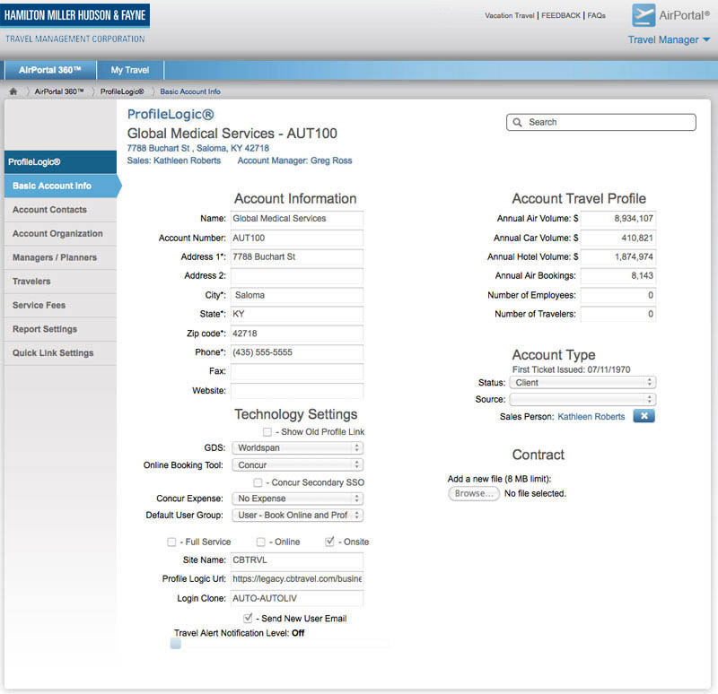The height and width of the screenshot is (694, 718).
Task: Click the Address 1 input field
Action: point(297,257)
